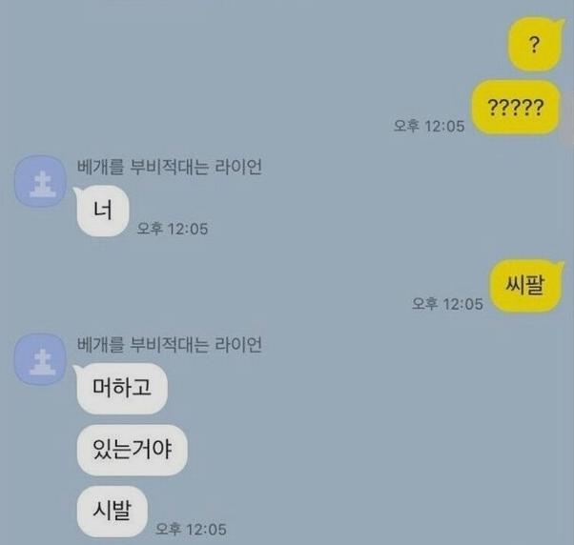Click the pointed tail of the '너' bubble
The image size is (574, 545).
tap(76, 191)
